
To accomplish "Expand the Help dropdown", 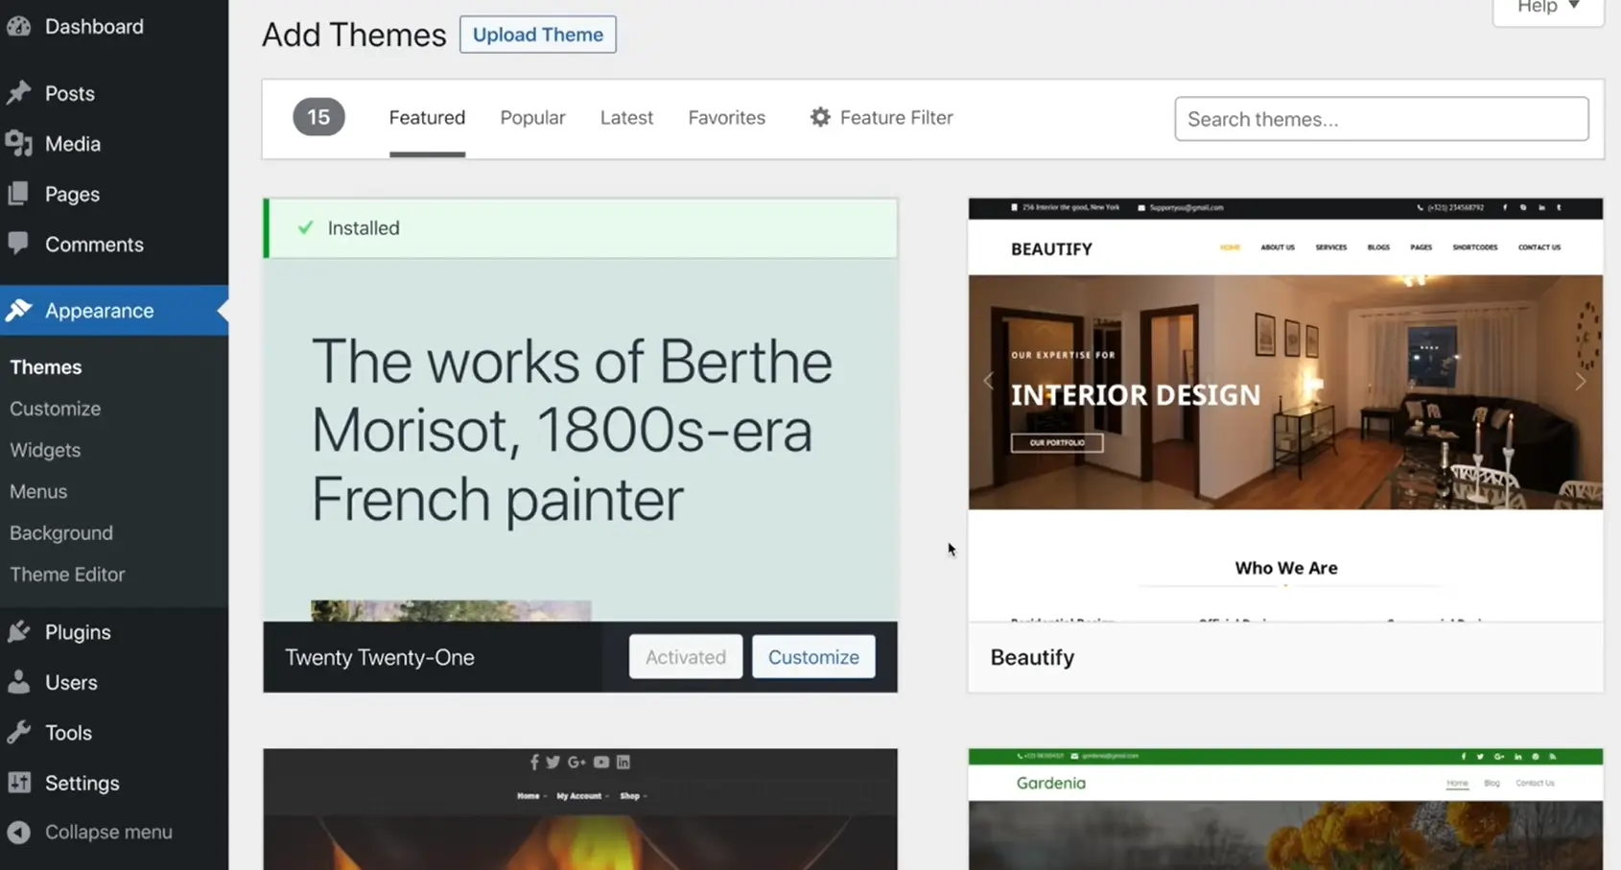I will (x=1547, y=9).
